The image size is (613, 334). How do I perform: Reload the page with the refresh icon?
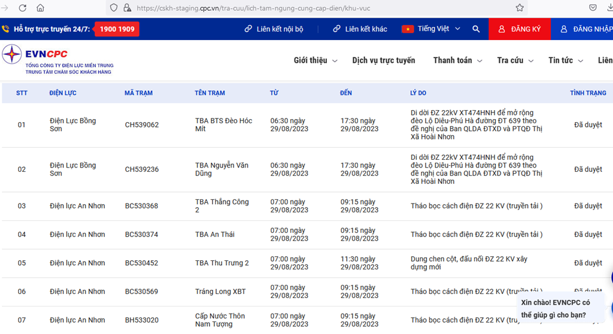(x=23, y=8)
